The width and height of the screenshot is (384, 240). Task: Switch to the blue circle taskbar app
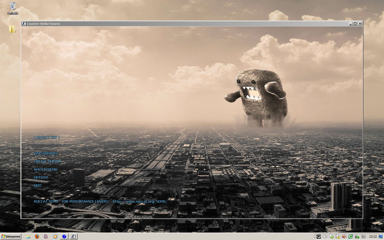[x=64, y=237]
